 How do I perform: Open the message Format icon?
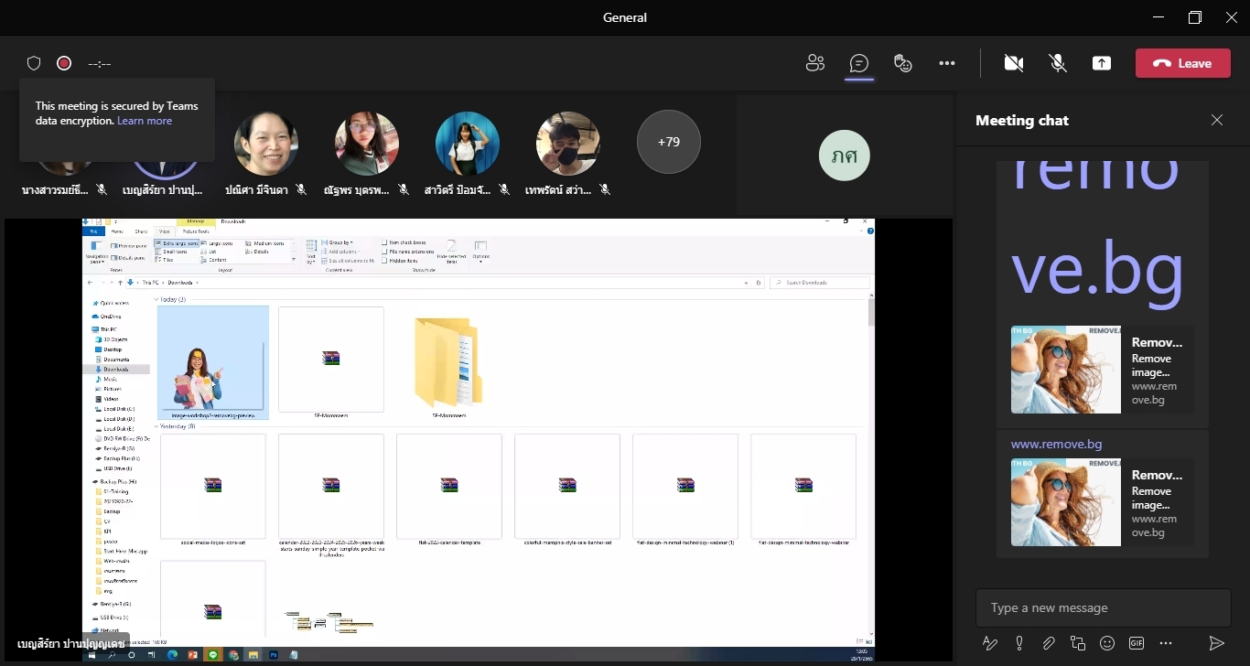tap(989, 643)
